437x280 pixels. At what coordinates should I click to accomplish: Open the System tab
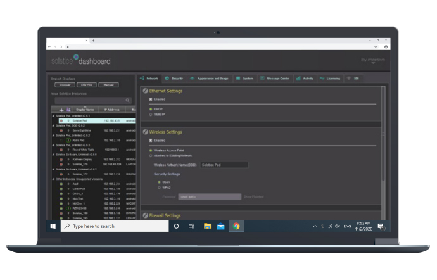[x=244, y=79]
